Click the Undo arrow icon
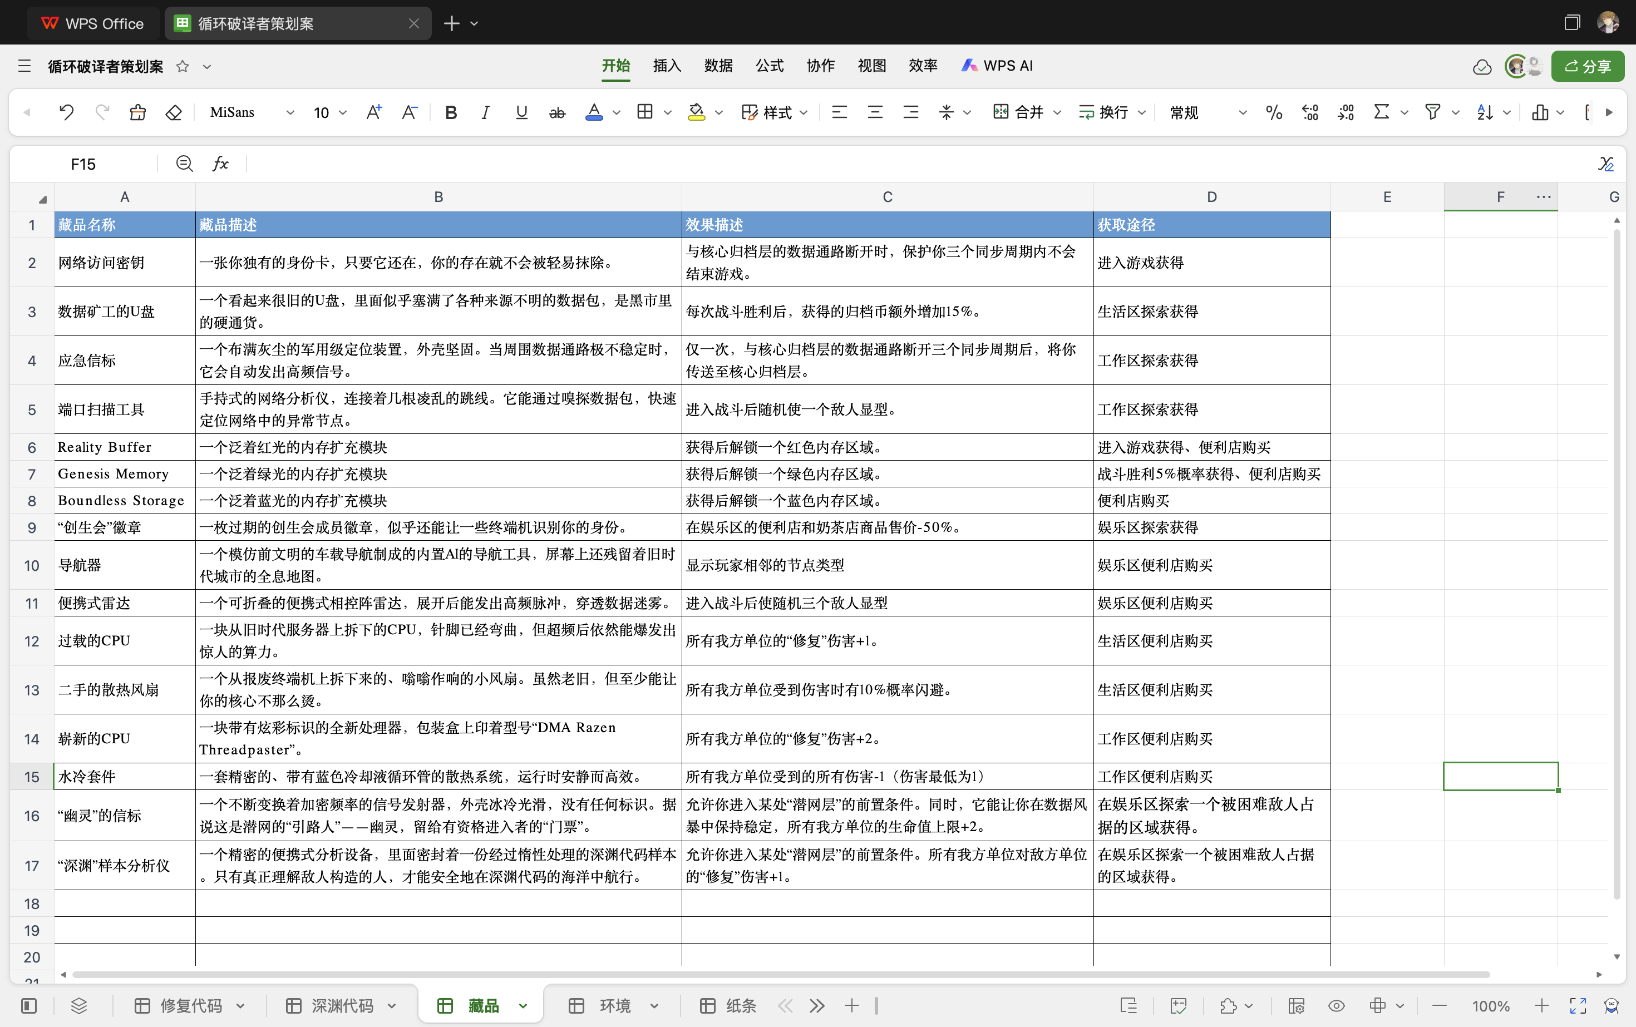 [66, 112]
